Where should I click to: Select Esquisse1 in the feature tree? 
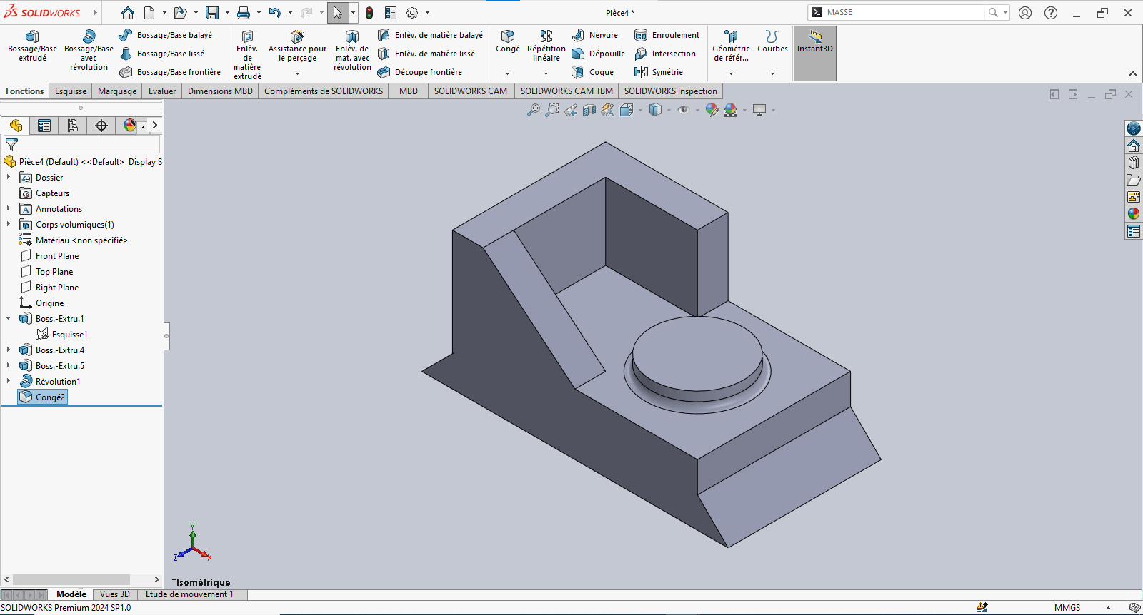coord(69,335)
